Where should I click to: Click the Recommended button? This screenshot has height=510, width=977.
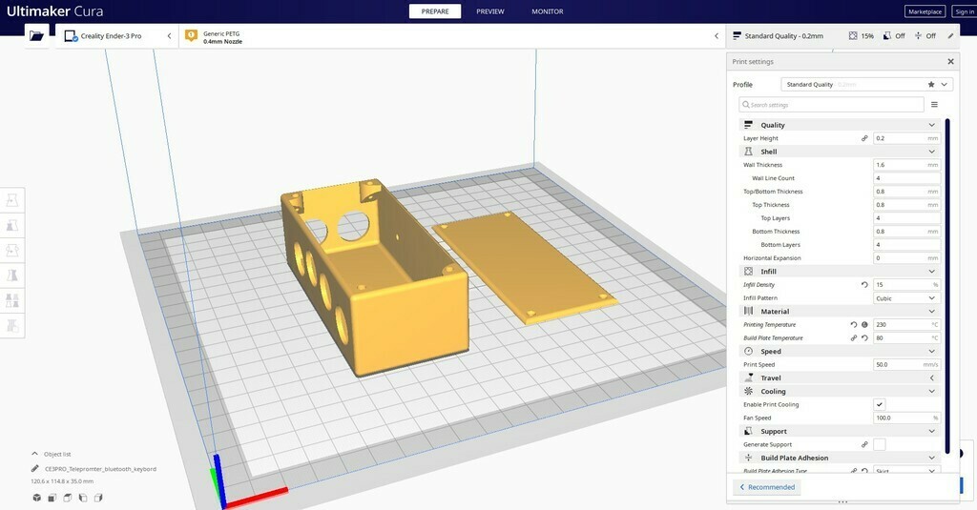pos(767,487)
